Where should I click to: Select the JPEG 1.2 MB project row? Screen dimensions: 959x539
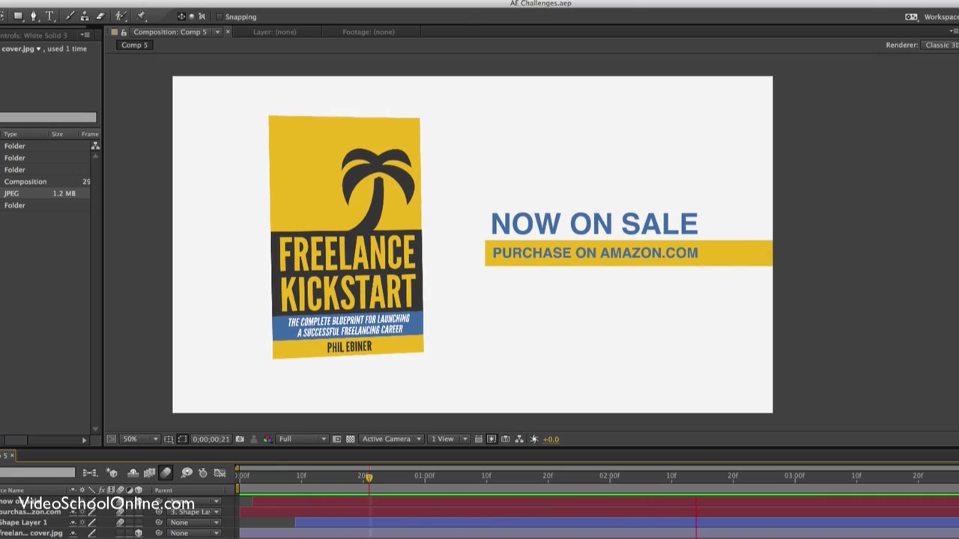46,194
